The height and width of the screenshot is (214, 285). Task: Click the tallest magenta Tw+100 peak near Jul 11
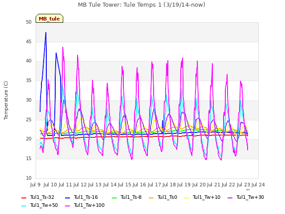click(x=63, y=47)
